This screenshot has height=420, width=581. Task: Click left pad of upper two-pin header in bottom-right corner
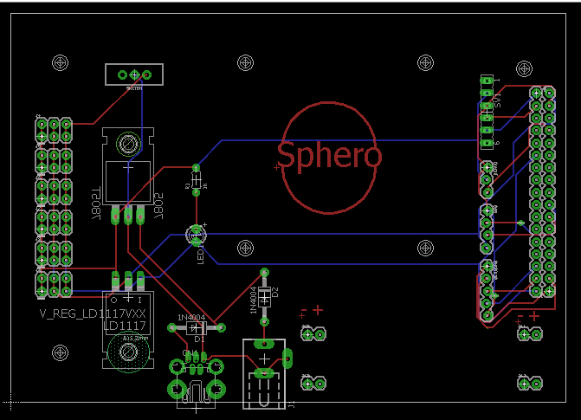[x=524, y=334]
